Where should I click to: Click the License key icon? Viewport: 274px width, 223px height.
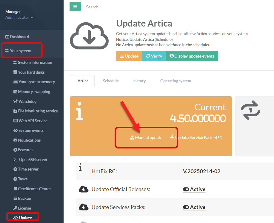point(16,208)
